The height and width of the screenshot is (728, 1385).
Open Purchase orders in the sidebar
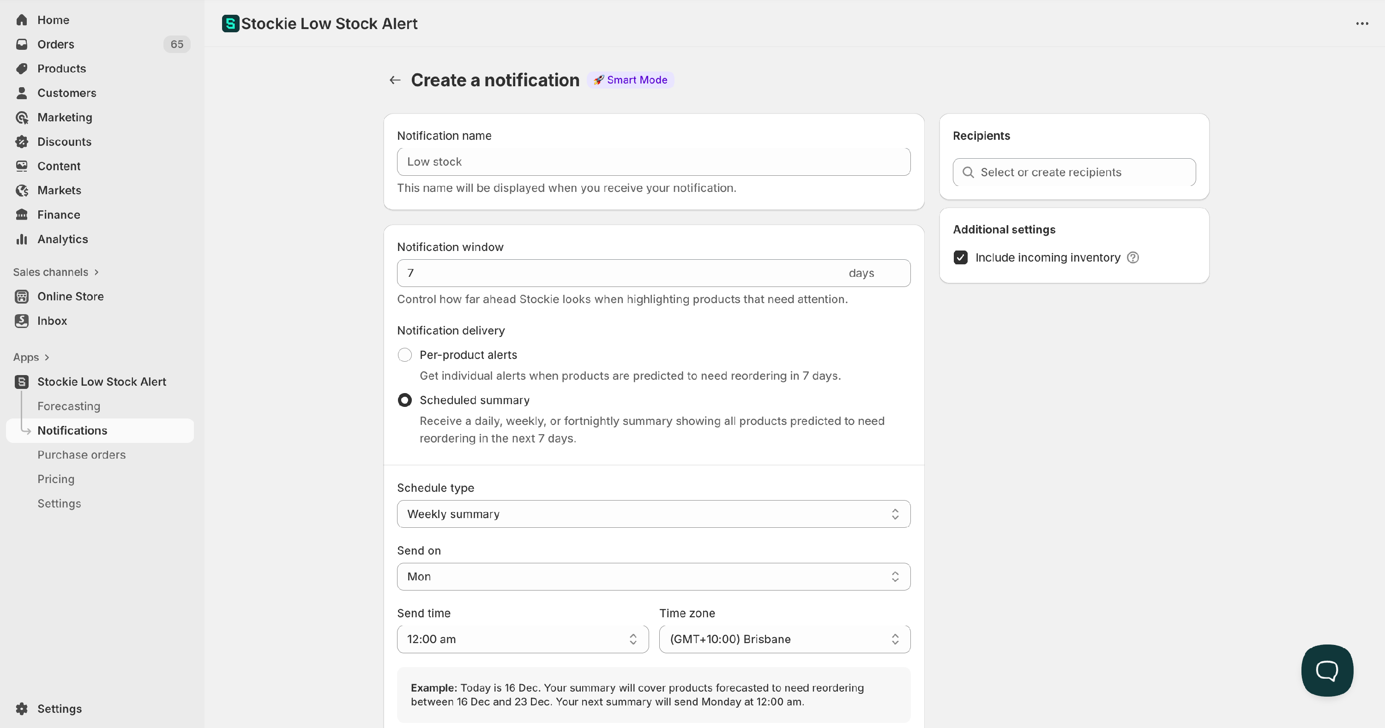82,454
